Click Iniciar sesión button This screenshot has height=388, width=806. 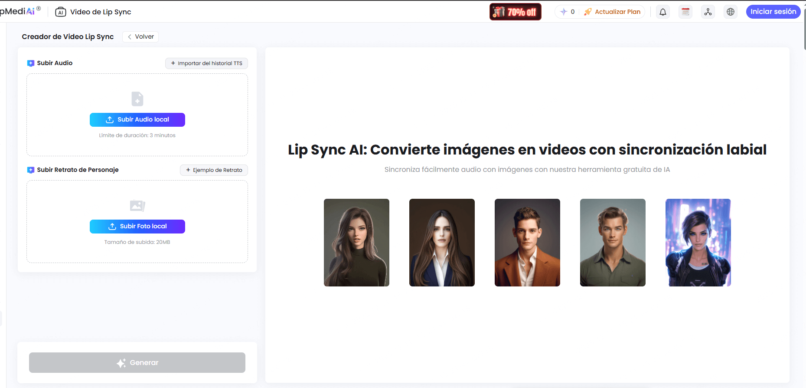click(x=773, y=12)
